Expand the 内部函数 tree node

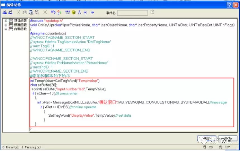click(x=6, y=29)
